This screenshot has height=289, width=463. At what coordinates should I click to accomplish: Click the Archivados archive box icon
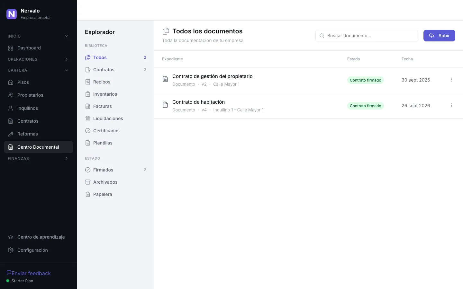(x=88, y=182)
